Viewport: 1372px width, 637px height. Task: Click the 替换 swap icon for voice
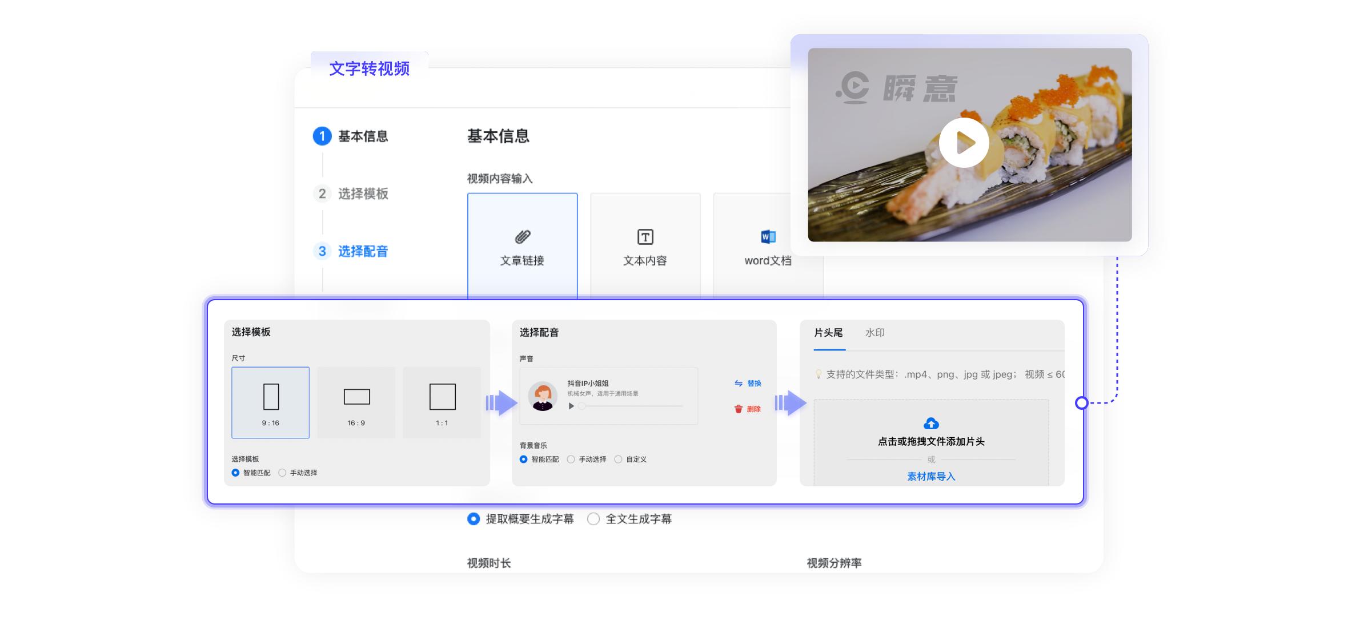point(736,384)
